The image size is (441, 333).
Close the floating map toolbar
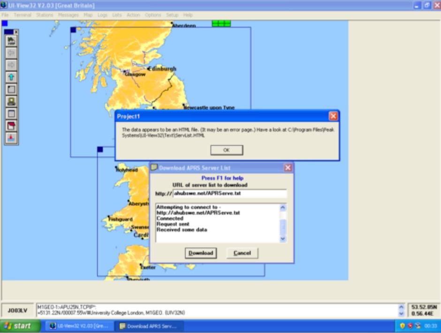pos(16,32)
